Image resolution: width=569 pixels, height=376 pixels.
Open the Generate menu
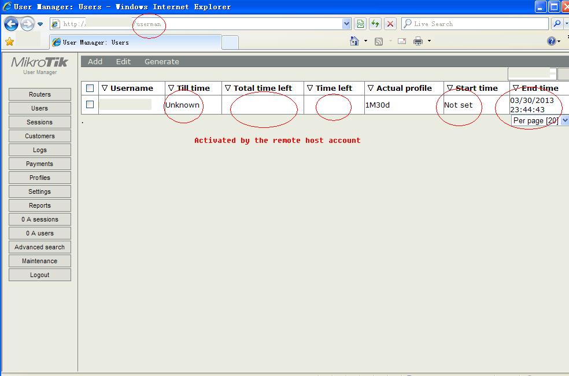coord(162,62)
